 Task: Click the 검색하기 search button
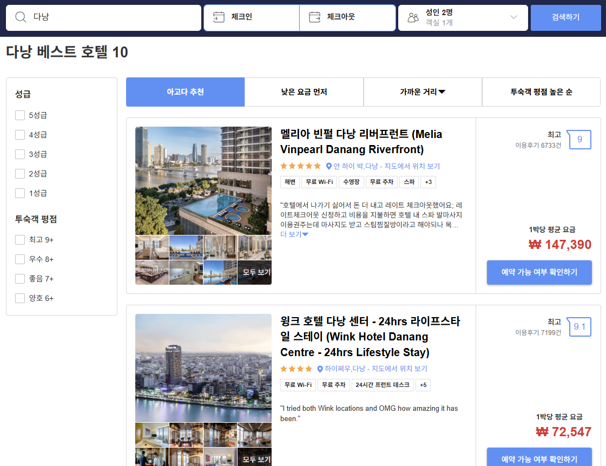(x=565, y=18)
